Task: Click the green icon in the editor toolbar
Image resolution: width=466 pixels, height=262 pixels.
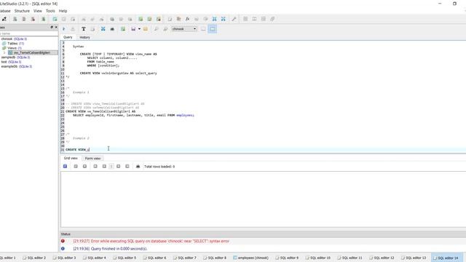Action: pyautogui.click(x=123, y=29)
